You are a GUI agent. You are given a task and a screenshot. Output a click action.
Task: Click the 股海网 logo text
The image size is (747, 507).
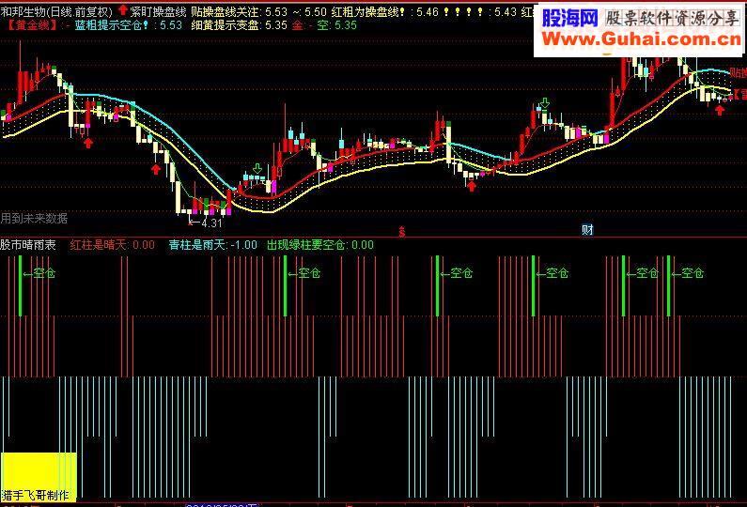point(569,18)
